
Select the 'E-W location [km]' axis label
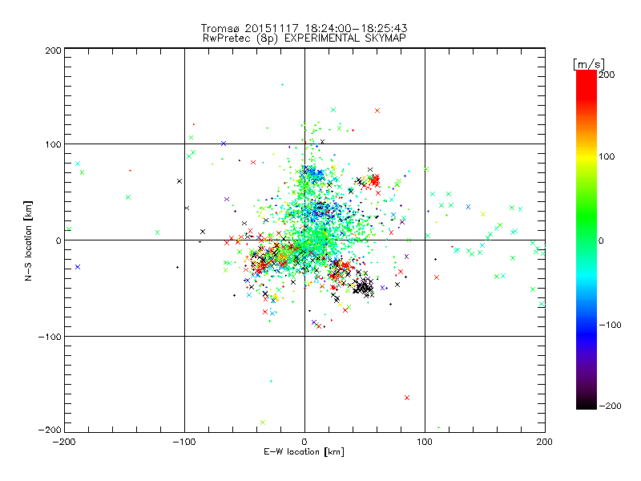[x=304, y=452]
